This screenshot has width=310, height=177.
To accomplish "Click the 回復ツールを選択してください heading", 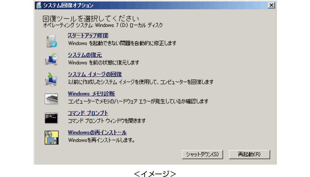I will (91, 19).
